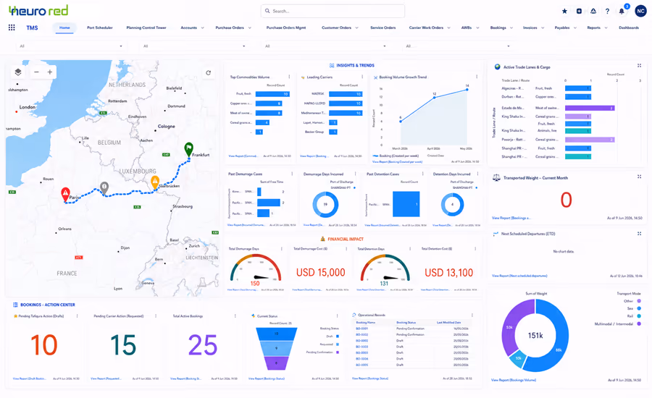Expand the Purchase Orders menu dropdown

(x=249, y=27)
